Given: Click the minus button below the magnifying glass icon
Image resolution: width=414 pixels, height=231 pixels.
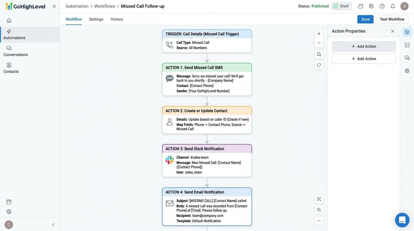Looking at the screenshot, I should pyautogui.click(x=319, y=220).
